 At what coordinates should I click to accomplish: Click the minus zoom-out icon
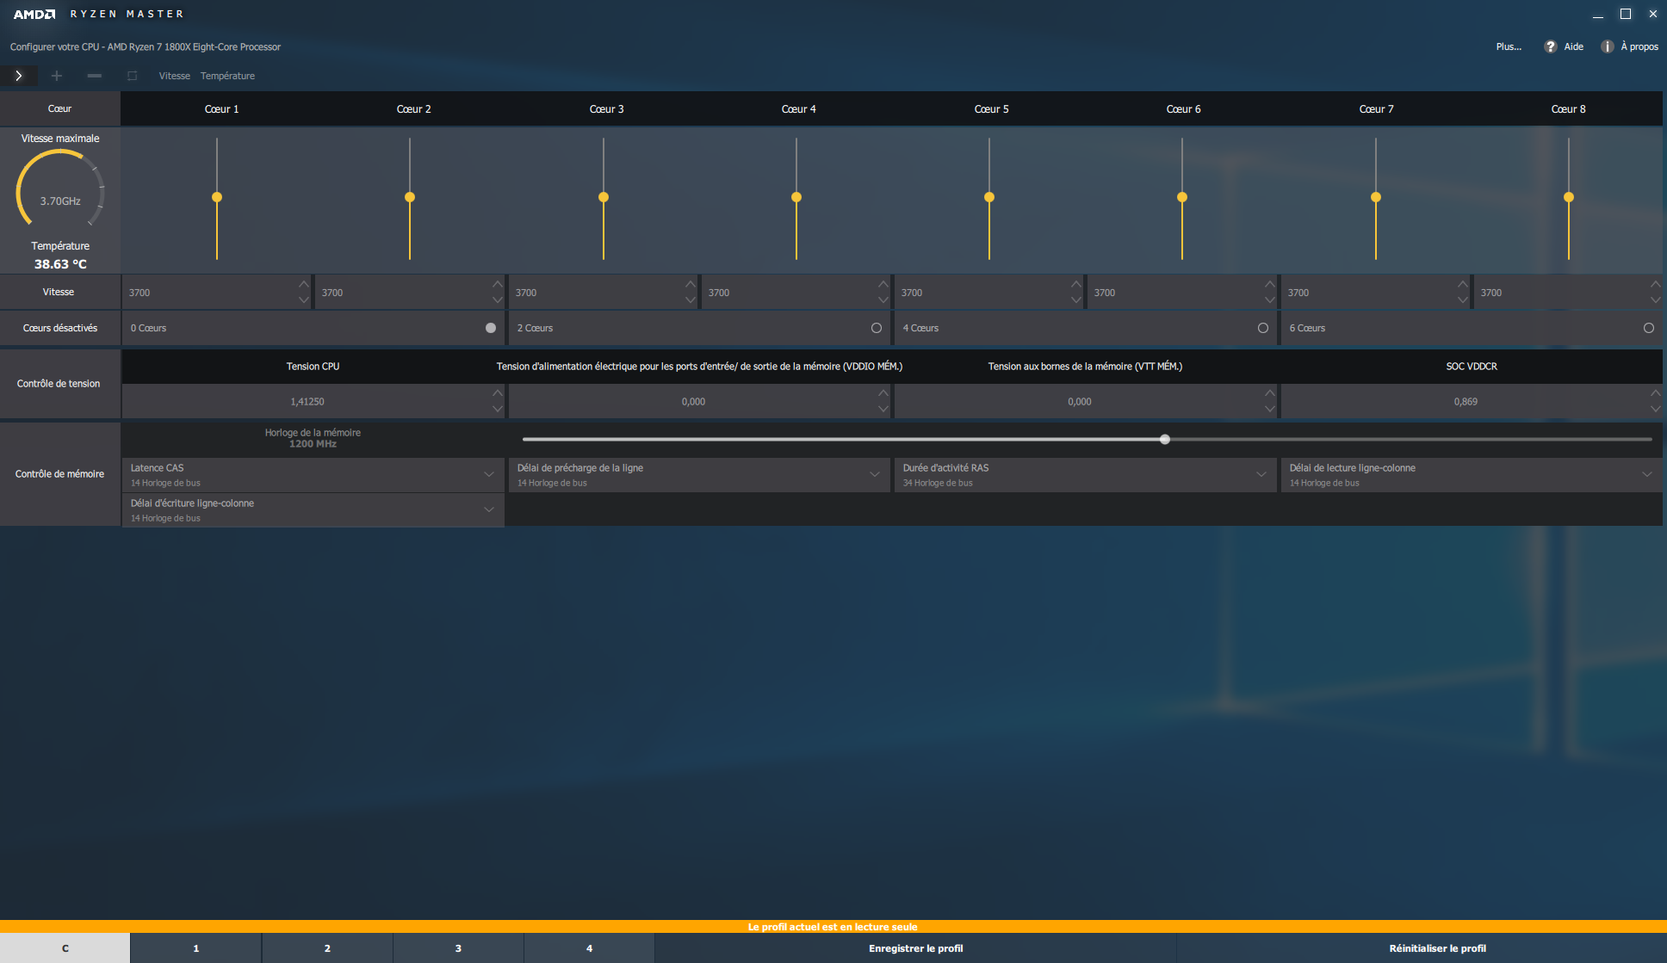(95, 76)
